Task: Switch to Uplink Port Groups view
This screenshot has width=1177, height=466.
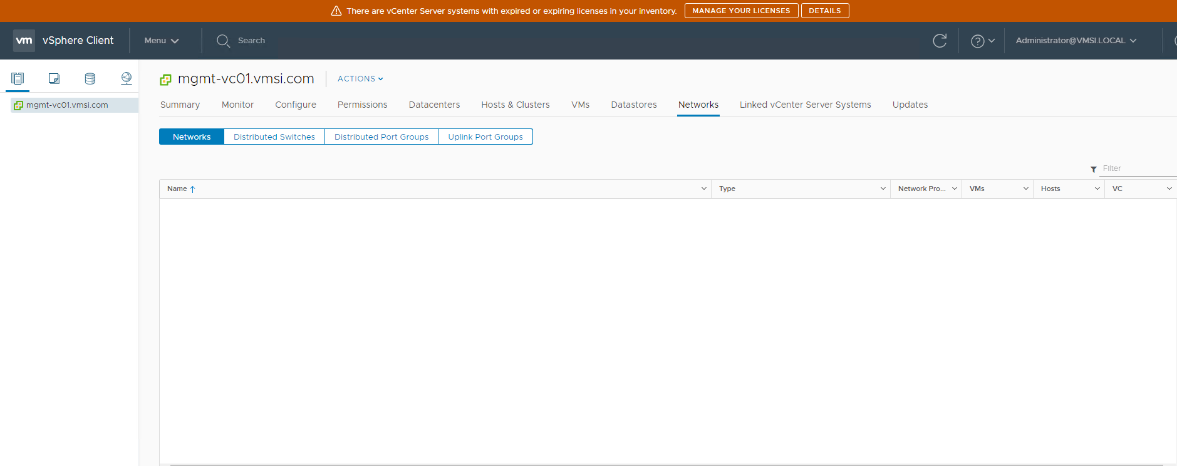Action: 485,137
